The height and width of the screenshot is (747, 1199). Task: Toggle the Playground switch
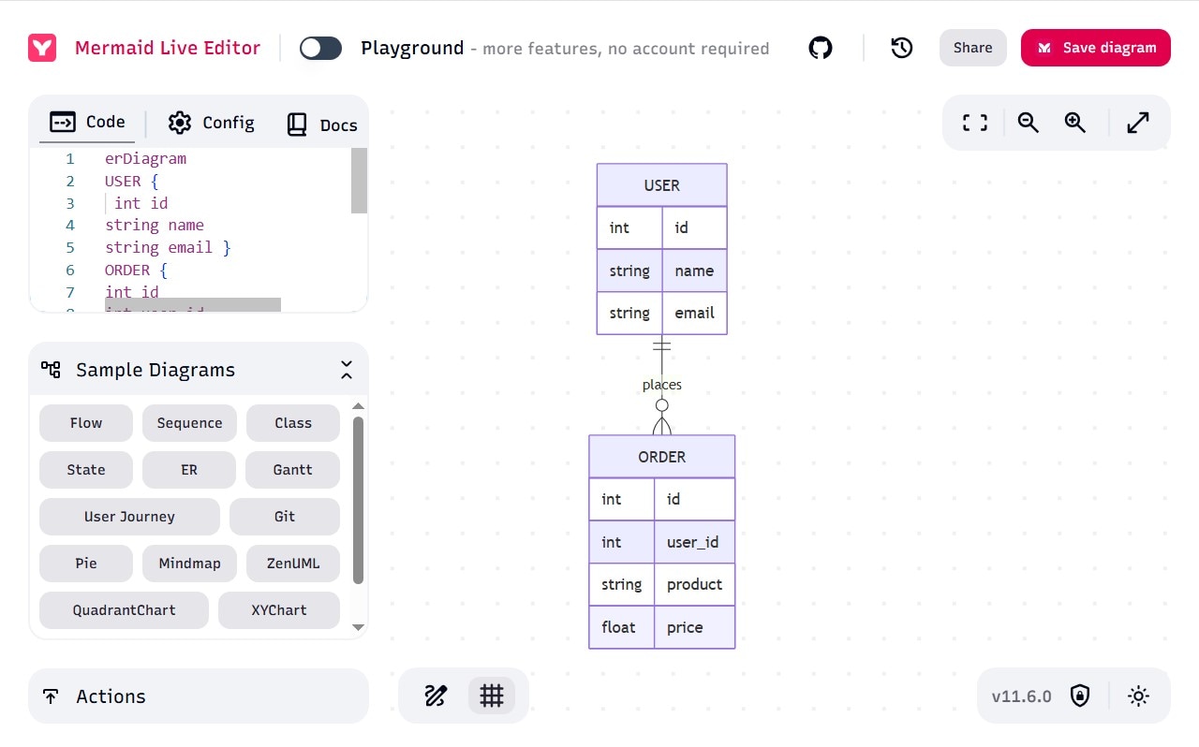pos(320,48)
